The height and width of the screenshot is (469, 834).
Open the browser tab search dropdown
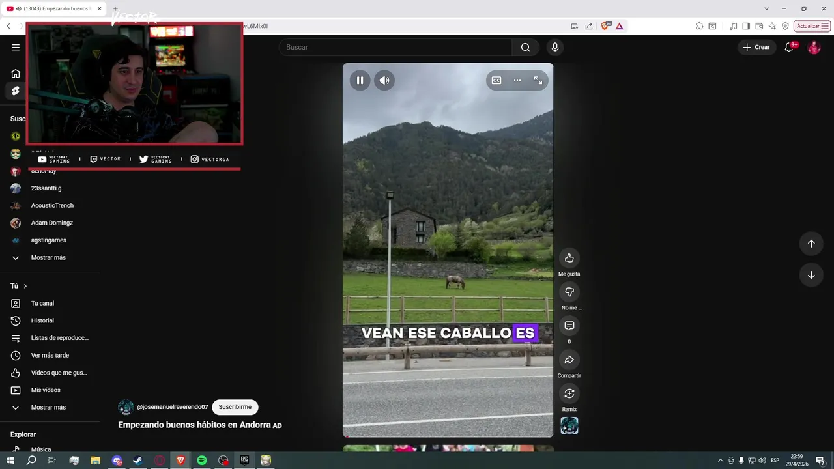tap(766, 8)
